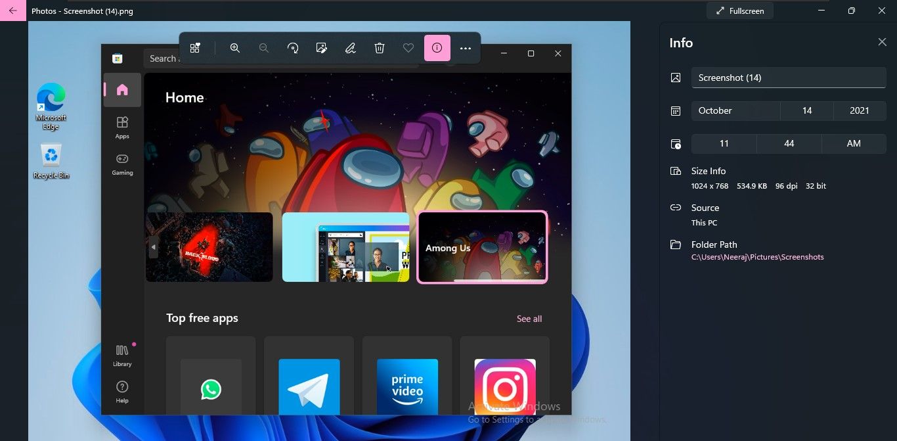Image resolution: width=897 pixels, height=441 pixels.
Task: Change the AM period field
Action: pos(854,143)
